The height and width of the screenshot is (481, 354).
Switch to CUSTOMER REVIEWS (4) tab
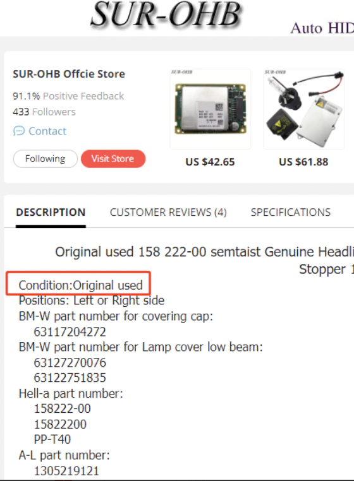coord(168,212)
